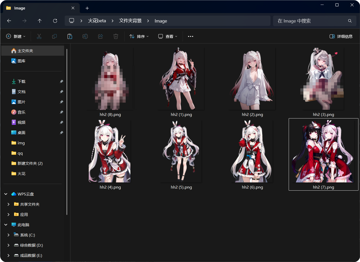Go up one folder level
360x262 pixels.
tap(40, 21)
